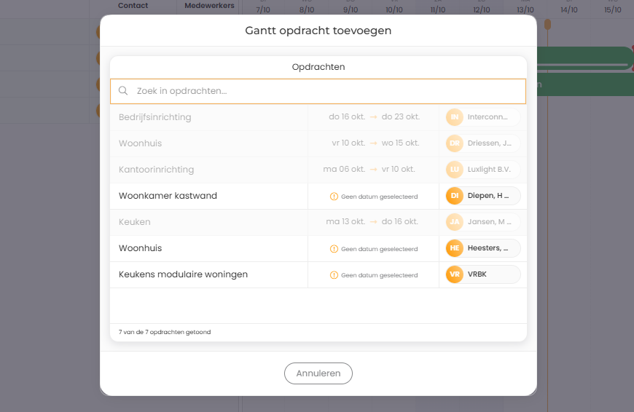Click date range of Woonhuis Driessen row
The image size is (634, 412).
[x=373, y=143]
